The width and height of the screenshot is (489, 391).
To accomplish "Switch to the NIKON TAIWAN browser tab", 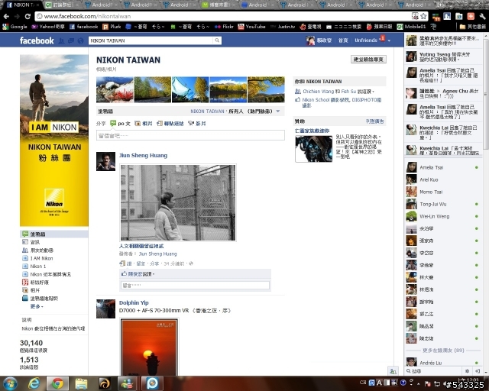I will tap(24, 5).
